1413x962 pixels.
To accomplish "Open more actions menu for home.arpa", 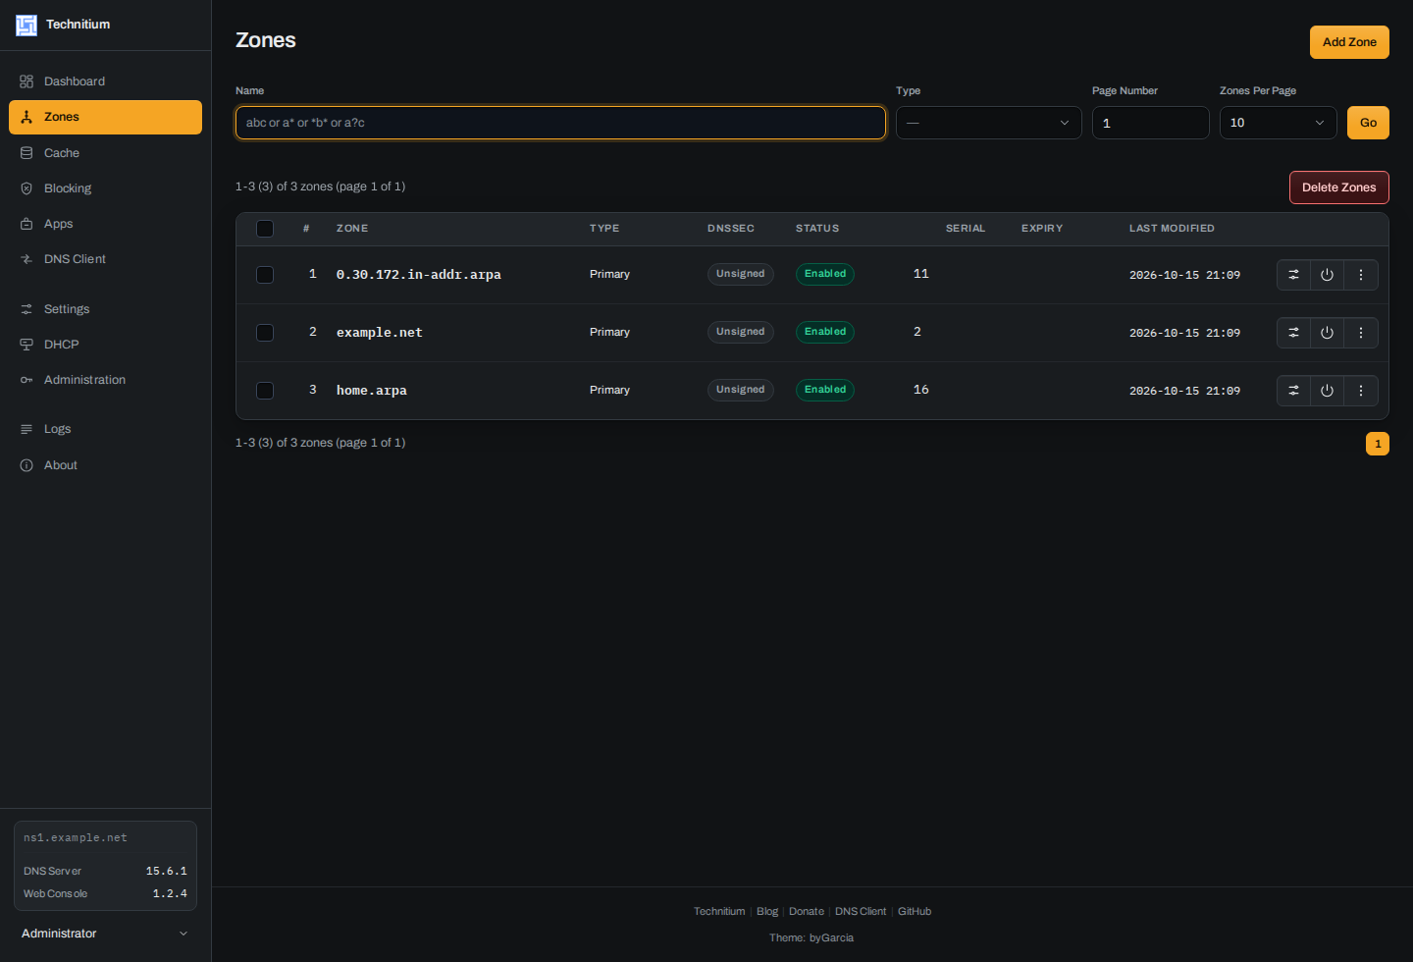I will [x=1361, y=391].
